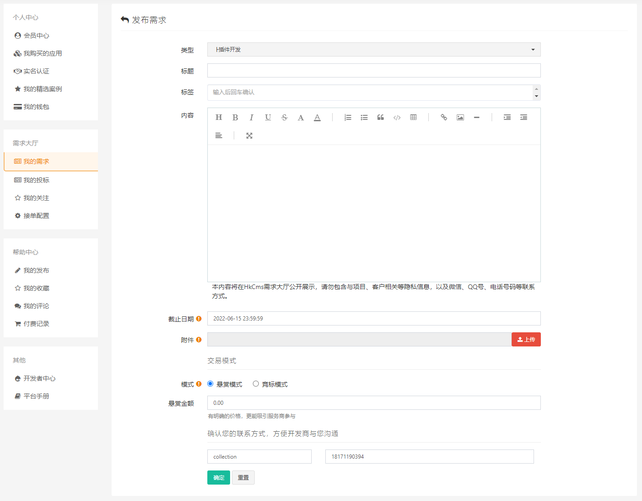The height and width of the screenshot is (501, 642).
Task: Click the 标题 input field
Action: [374, 71]
